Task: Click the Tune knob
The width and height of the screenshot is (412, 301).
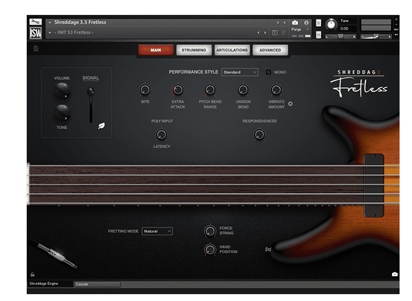Action: [x=331, y=25]
